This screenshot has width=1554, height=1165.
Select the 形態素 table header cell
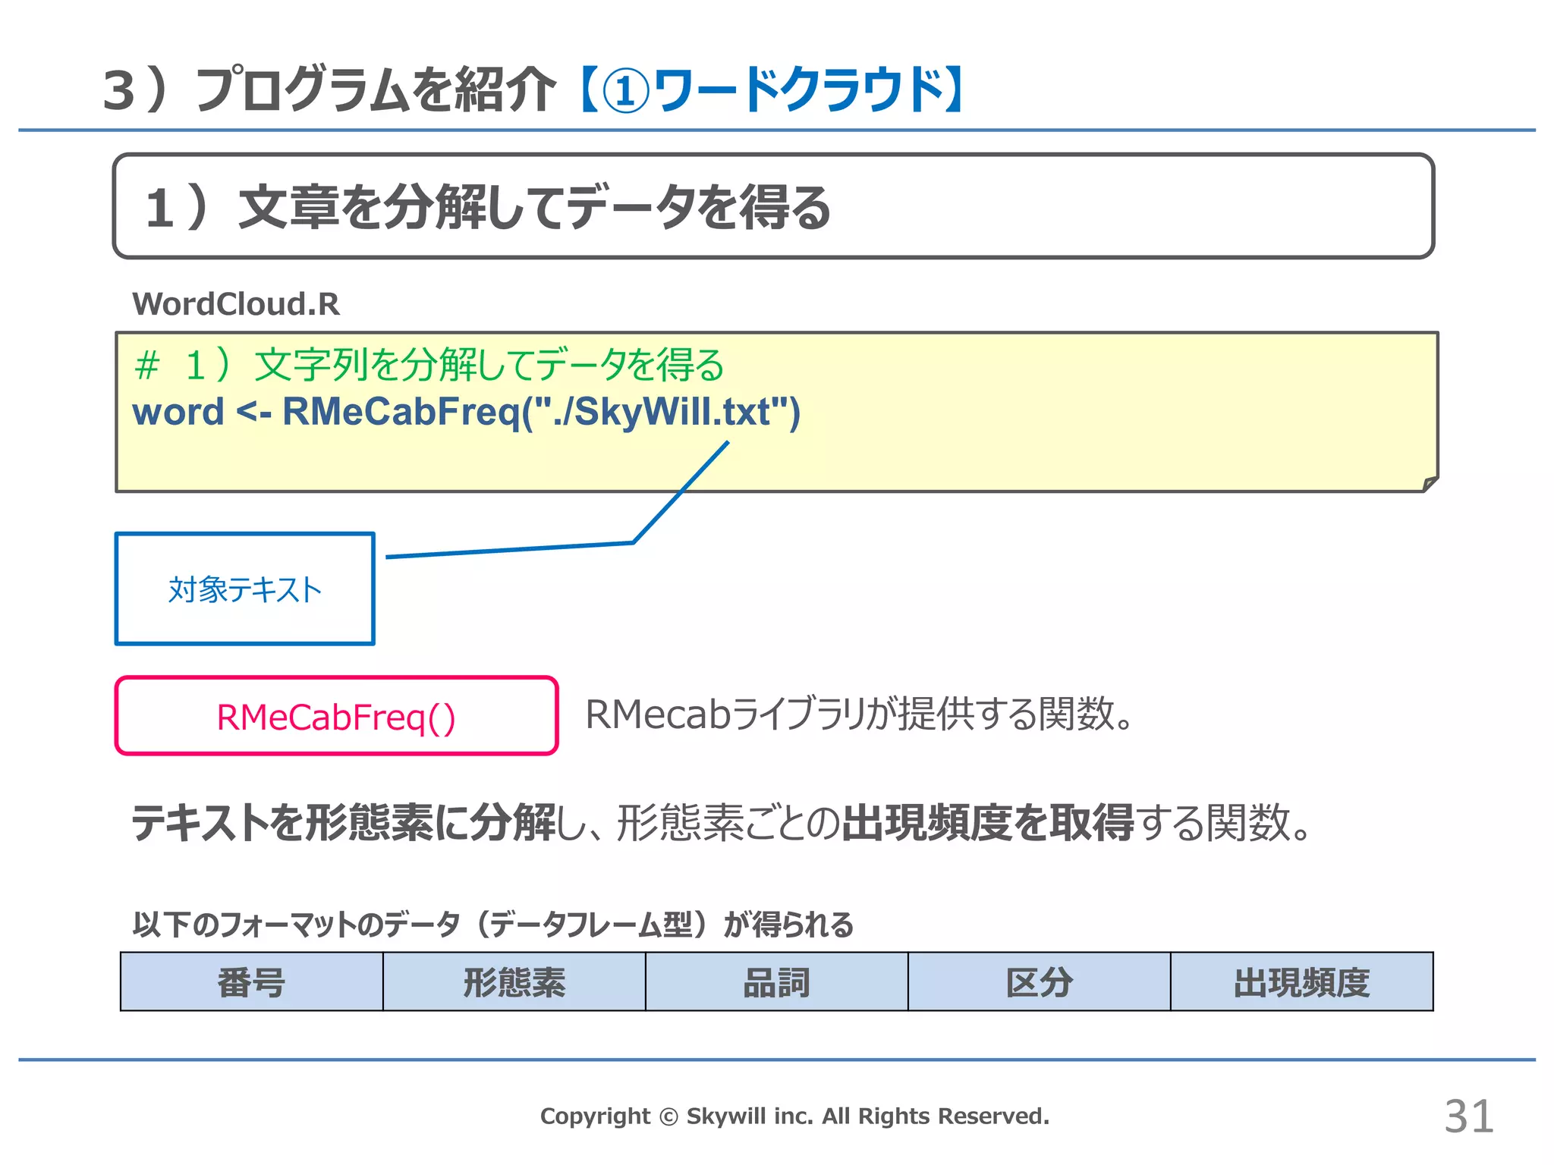tap(514, 982)
